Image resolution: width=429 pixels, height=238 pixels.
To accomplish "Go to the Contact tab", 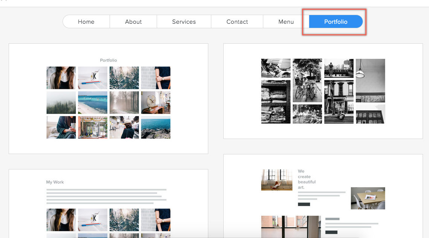I will tap(237, 22).
